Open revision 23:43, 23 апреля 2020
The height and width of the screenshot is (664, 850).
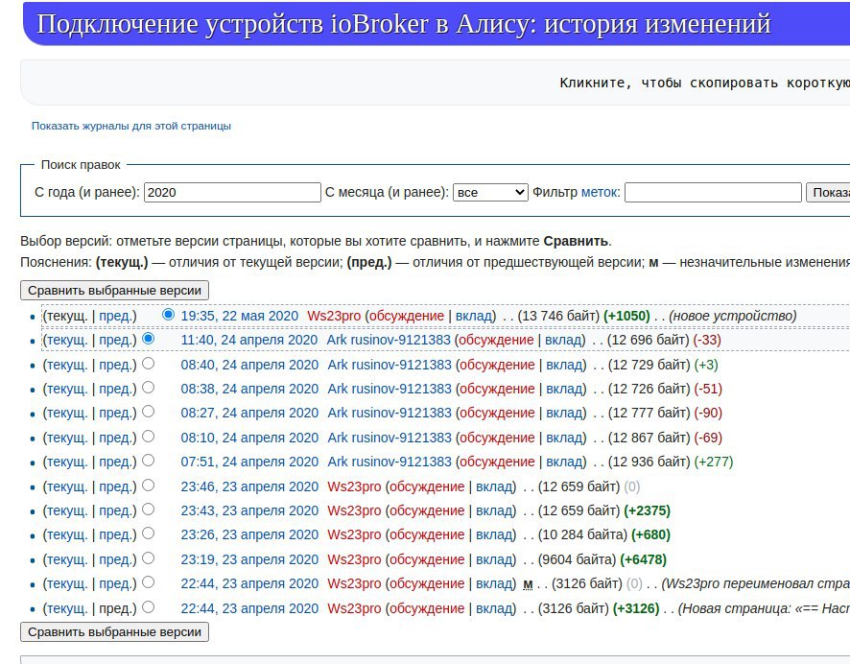(249, 510)
